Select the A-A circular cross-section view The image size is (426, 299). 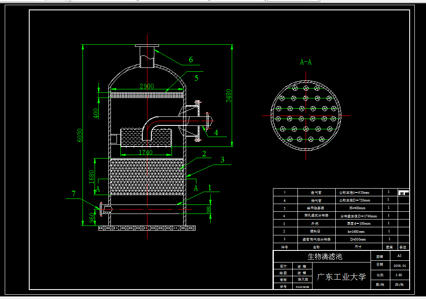coord(306,116)
